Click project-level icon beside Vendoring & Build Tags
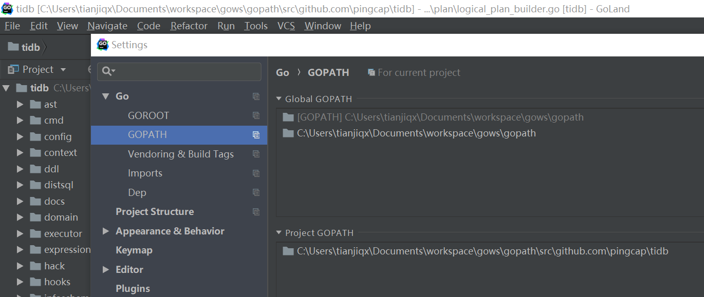 [256, 154]
